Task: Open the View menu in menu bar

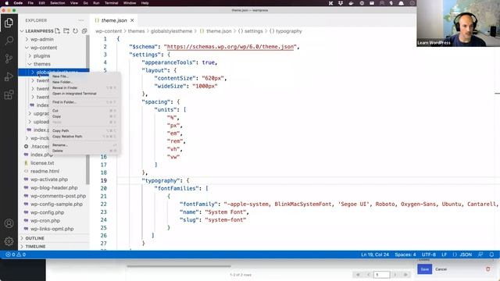Action: 74,3
